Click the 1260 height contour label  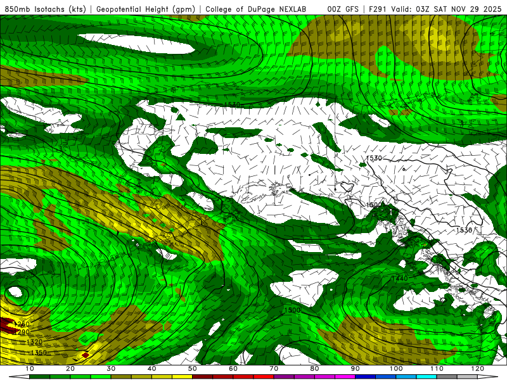[x=22, y=324]
